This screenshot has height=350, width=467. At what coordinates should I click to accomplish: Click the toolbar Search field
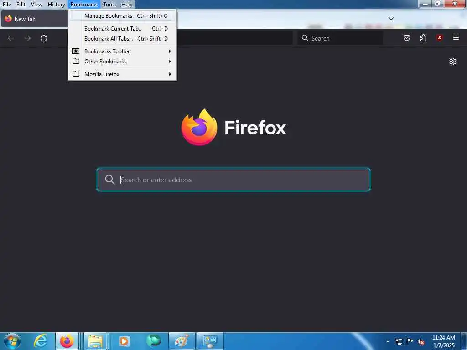[340, 38]
